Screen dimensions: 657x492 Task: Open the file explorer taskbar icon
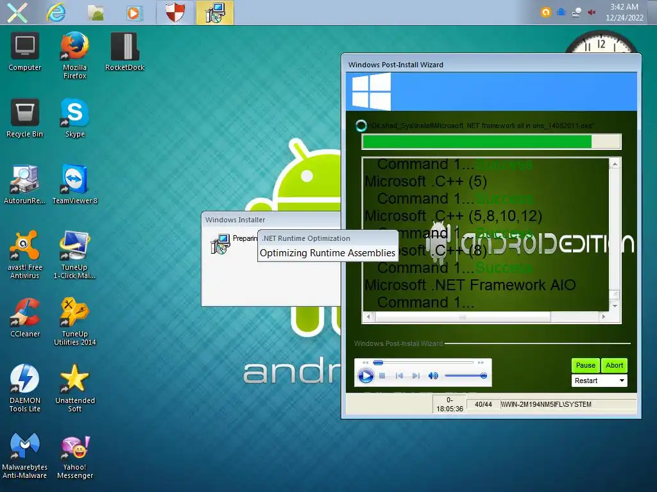click(96, 13)
